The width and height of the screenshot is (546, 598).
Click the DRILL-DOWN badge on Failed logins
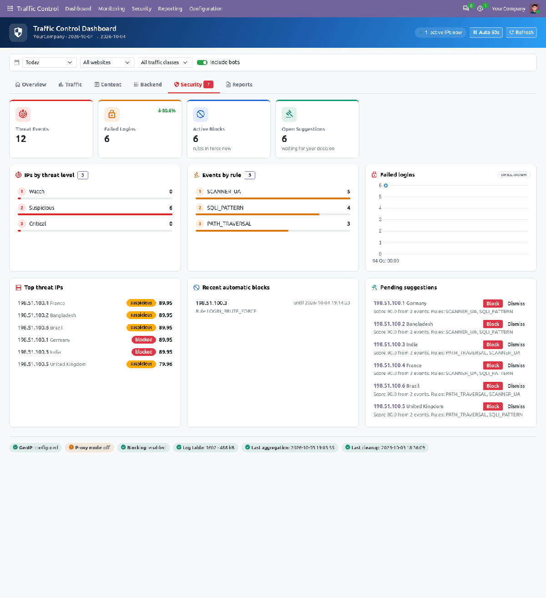tap(514, 175)
